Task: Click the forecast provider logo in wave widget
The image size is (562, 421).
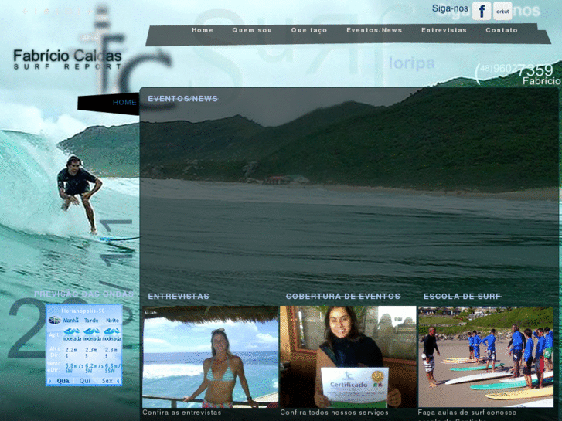Action: pyautogui.click(x=54, y=320)
